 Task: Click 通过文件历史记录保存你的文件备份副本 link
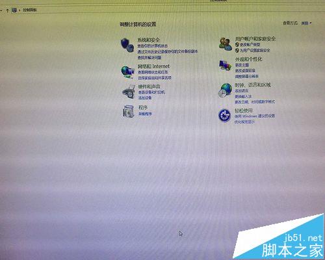(168, 51)
